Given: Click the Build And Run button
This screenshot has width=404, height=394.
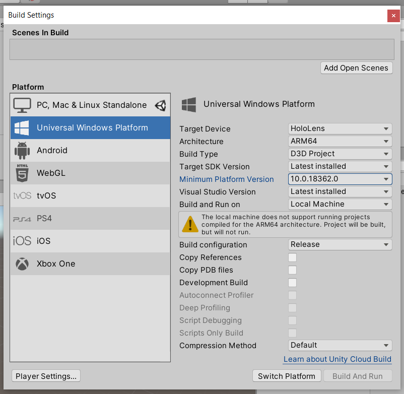Looking at the screenshot, I should (x=358, y=376).
